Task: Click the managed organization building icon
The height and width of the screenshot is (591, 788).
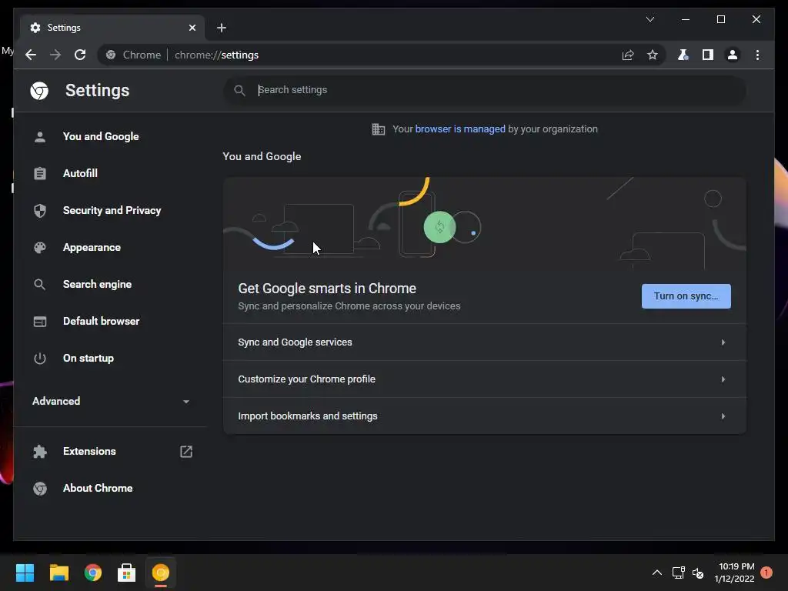Action: [378, 129]
